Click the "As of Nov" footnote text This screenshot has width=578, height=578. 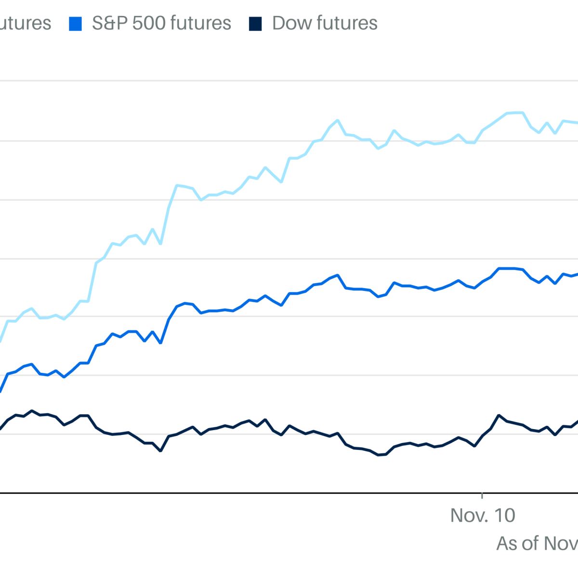(x=537, y=543)
